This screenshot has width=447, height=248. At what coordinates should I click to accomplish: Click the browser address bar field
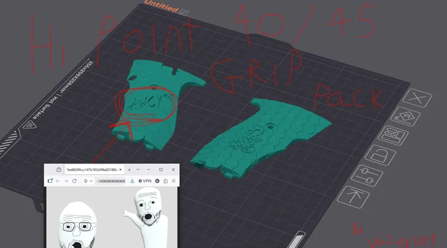[x=111, y=181]
